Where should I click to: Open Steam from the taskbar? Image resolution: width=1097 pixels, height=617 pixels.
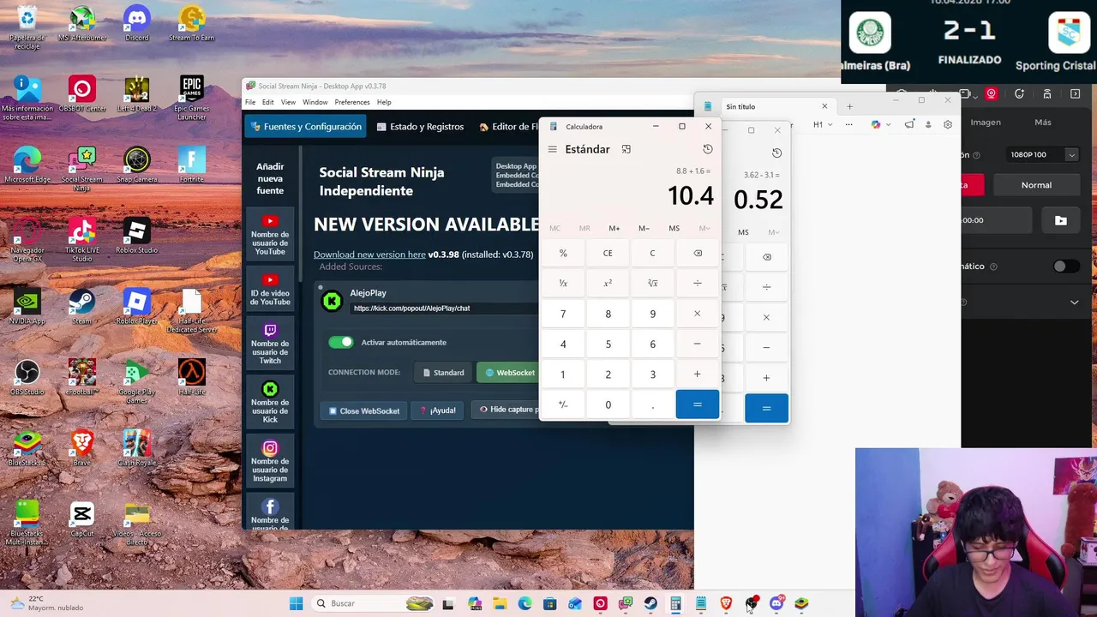651,603
